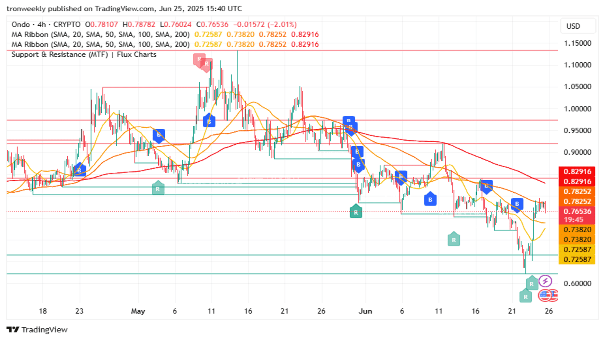Click the Ondo · 4h · CRYPTO symbol title
Image resolution: width=605 pixels, height=340 pixels.
(46, 25)
